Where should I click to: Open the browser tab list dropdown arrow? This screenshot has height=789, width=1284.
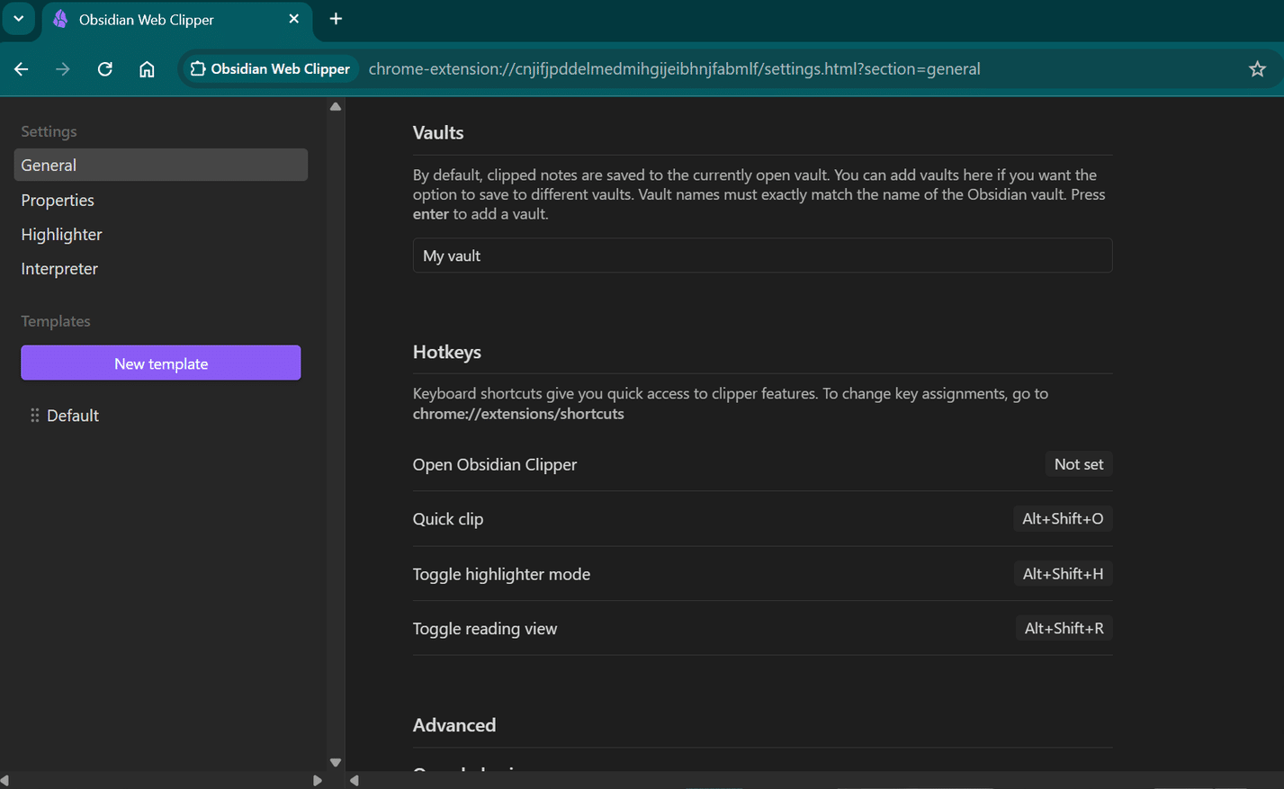(18, 19)
